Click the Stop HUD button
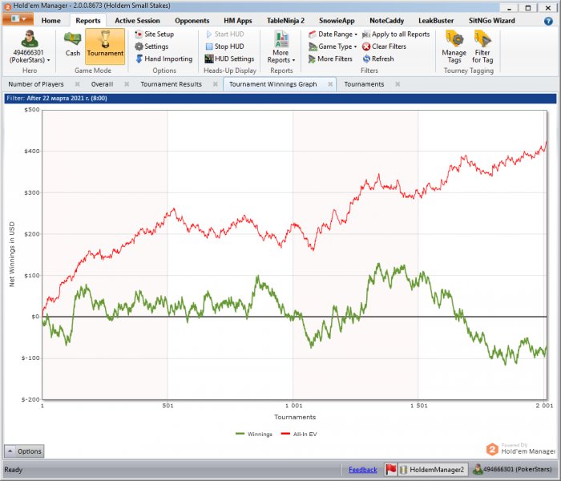Image resolution: width=561 pixels, height=481 pixels. [225, 46]
